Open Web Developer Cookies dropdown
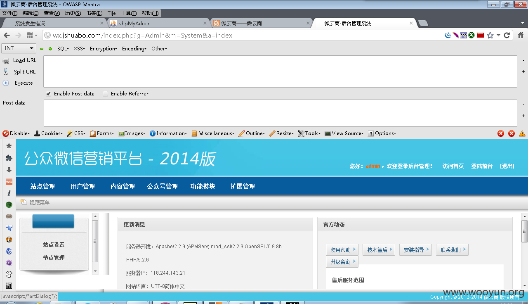This screenshot has width=528, height=304. click(x=48, y=133)
